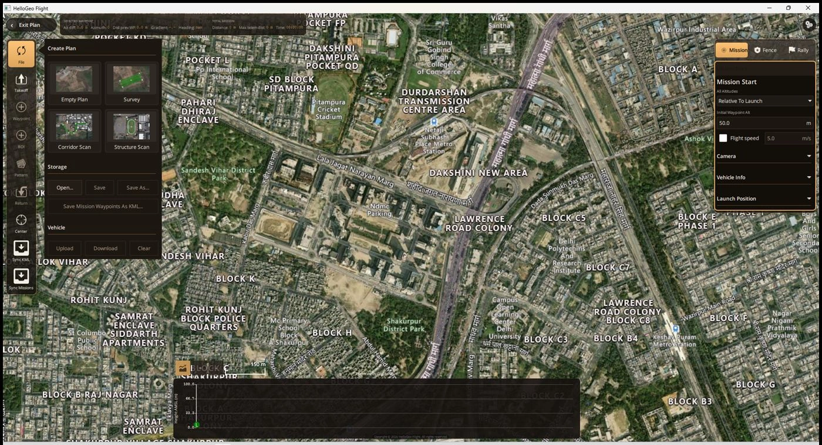Click the Netaji Subhash Place metro marker
The image size is (822, 445).
[434, 123]
